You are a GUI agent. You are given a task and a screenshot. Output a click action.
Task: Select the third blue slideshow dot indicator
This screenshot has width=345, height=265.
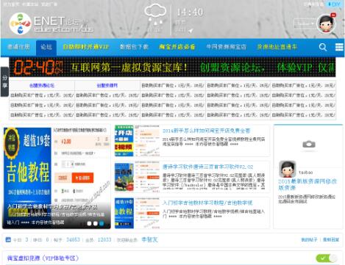[x=102, y=223]
